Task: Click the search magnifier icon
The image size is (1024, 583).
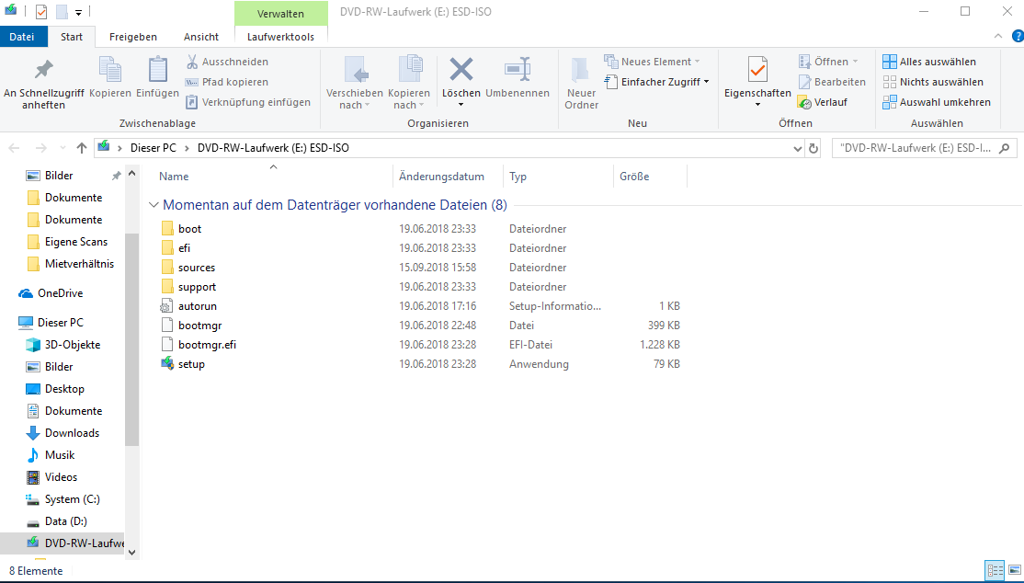Action: point(1005,148)
